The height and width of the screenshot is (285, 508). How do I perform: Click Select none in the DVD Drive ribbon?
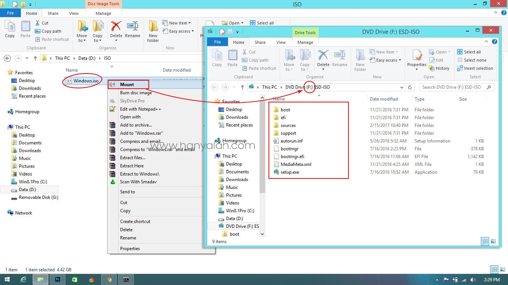pyautogui.click(x=472, y=60)
